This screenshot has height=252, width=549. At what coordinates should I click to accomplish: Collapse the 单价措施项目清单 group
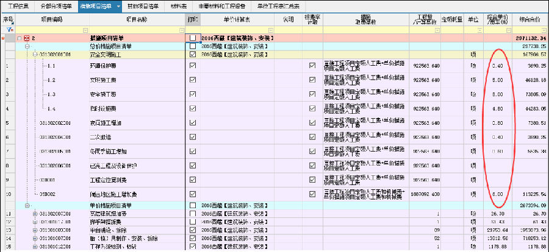pos(27,206)
